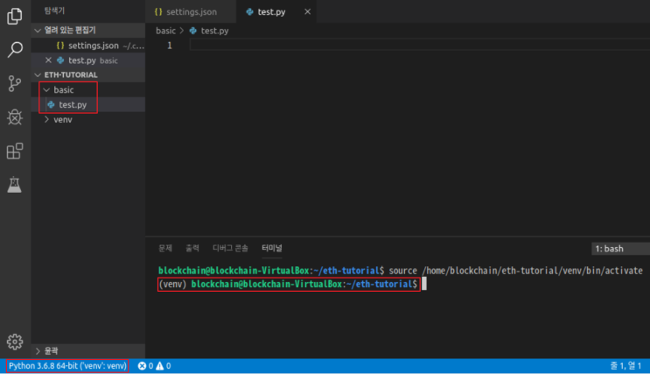Viewport: 650px width, 374px height.
Task: Click the Explorer title (탐색기)
Action: click(x=55, y=11)
